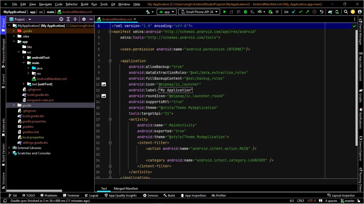This screenshot has height=204, width=364.
Task: Toggle the Notifications side panel
Action: [361, 118]
